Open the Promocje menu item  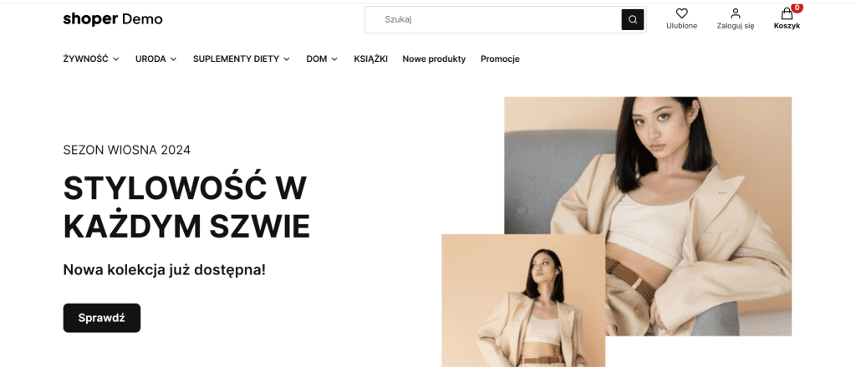click(500, 59)
